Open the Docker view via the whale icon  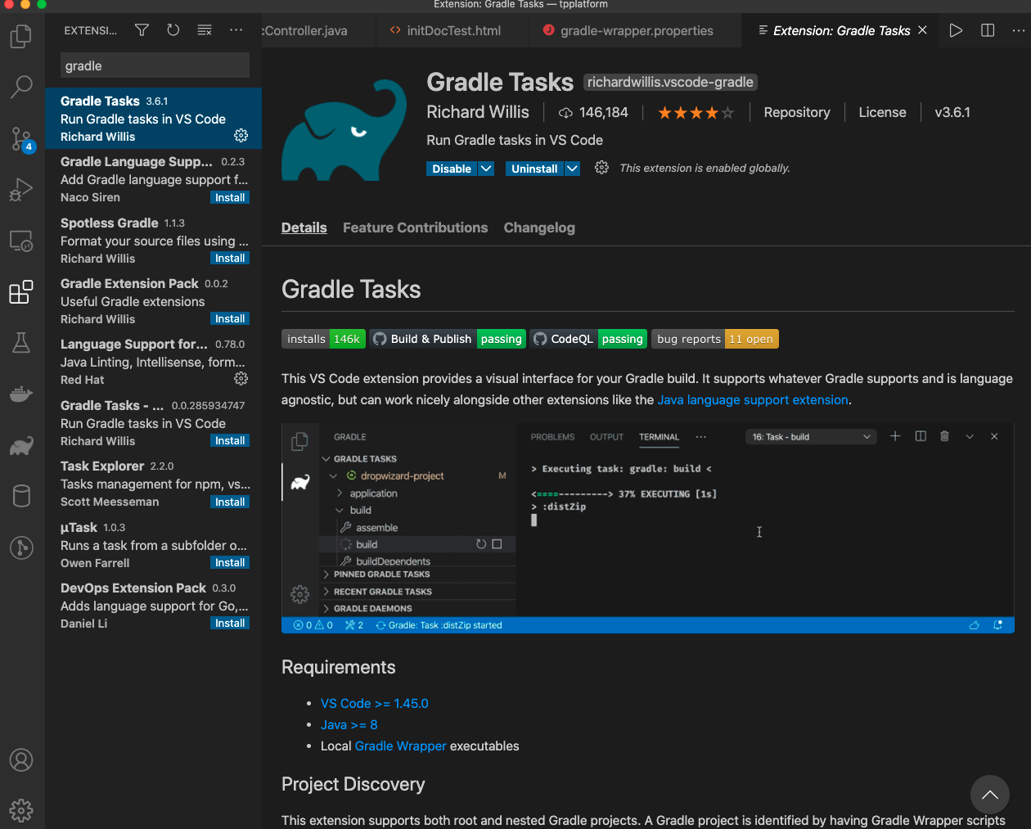21,394
